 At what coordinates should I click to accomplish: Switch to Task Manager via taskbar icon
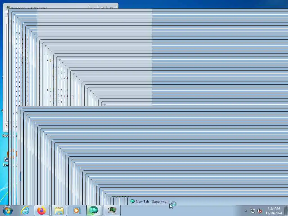(112, 210)
